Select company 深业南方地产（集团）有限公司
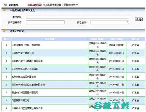Image resolution: width=146 pixels, height=112 pixels. 27,61
